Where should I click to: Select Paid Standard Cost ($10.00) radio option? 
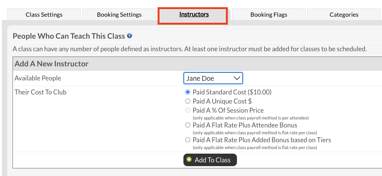click(188, 92)
